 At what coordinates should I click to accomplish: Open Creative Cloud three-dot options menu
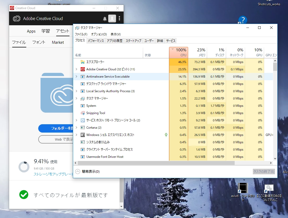click(x=119, y=18)
